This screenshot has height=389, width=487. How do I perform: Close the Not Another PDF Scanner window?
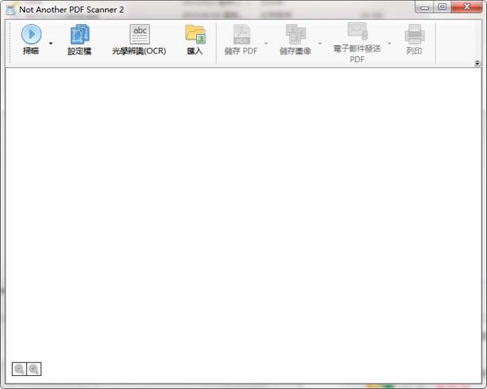[467, 7]
